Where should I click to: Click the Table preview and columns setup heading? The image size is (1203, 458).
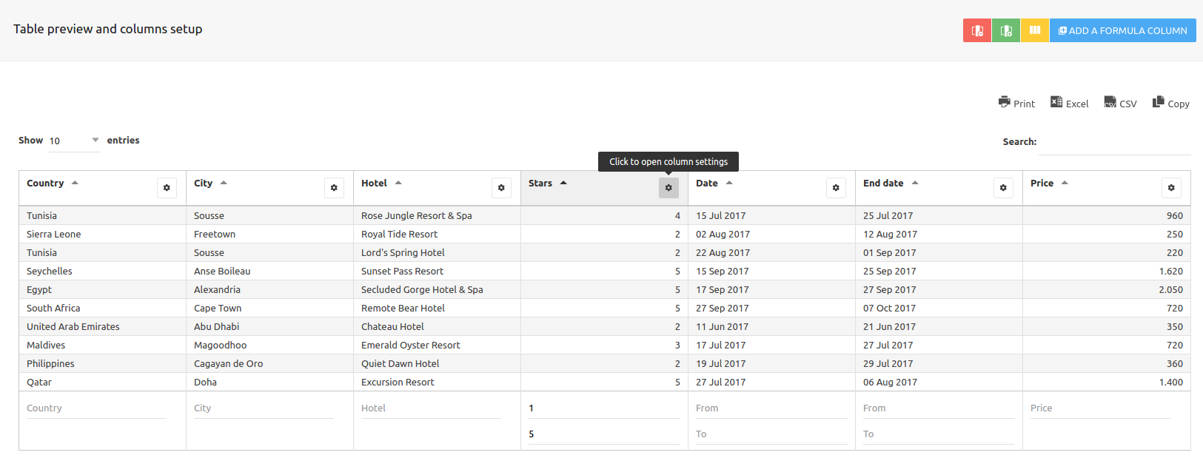tap(107, 29)
